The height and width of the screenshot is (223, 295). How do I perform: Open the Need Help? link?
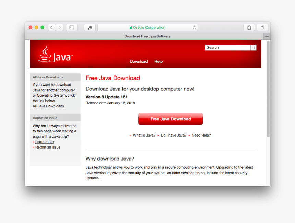[x=201, y=135]
